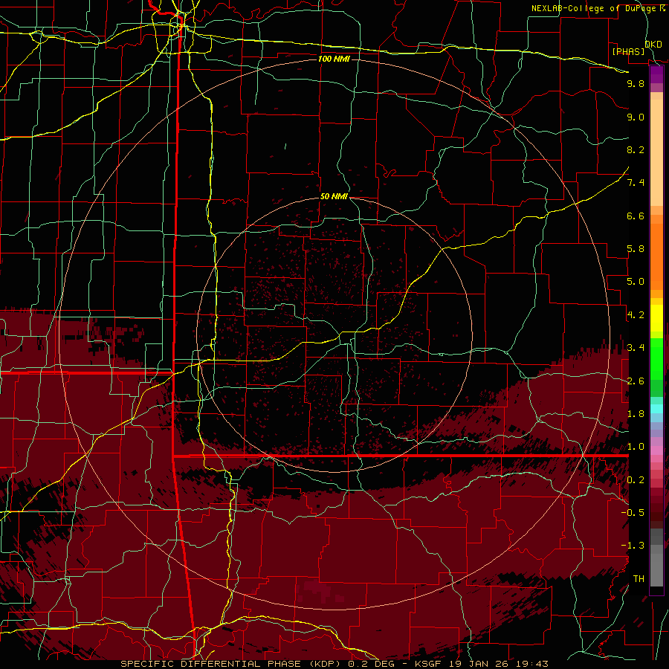Click the 1.0 scale value
This screenshot has height=669, width=669.
[x=636, y=447]
